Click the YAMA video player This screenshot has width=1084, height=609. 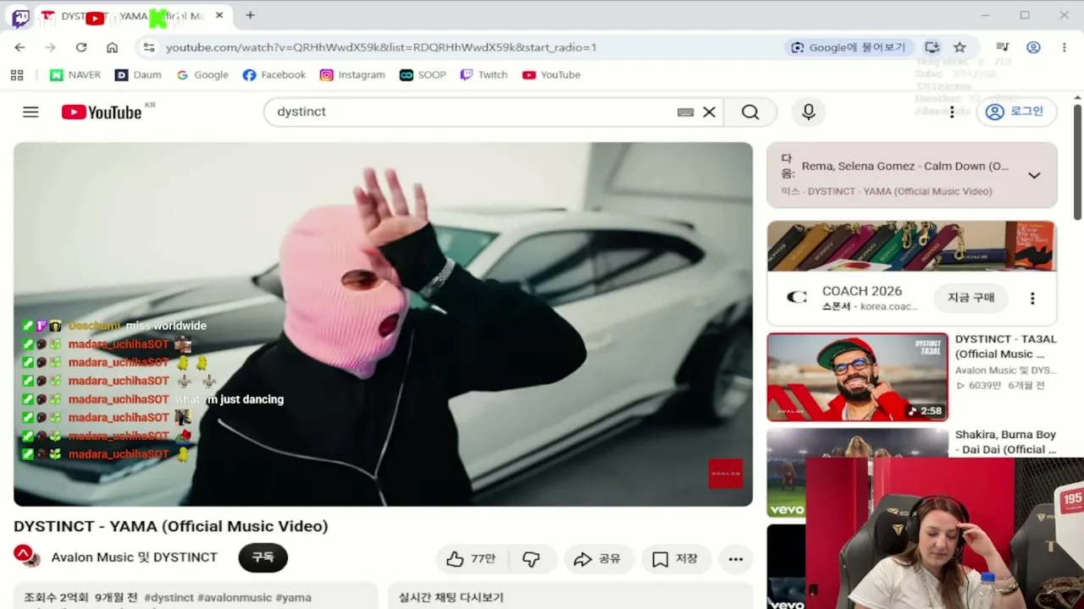pos(383,324)
